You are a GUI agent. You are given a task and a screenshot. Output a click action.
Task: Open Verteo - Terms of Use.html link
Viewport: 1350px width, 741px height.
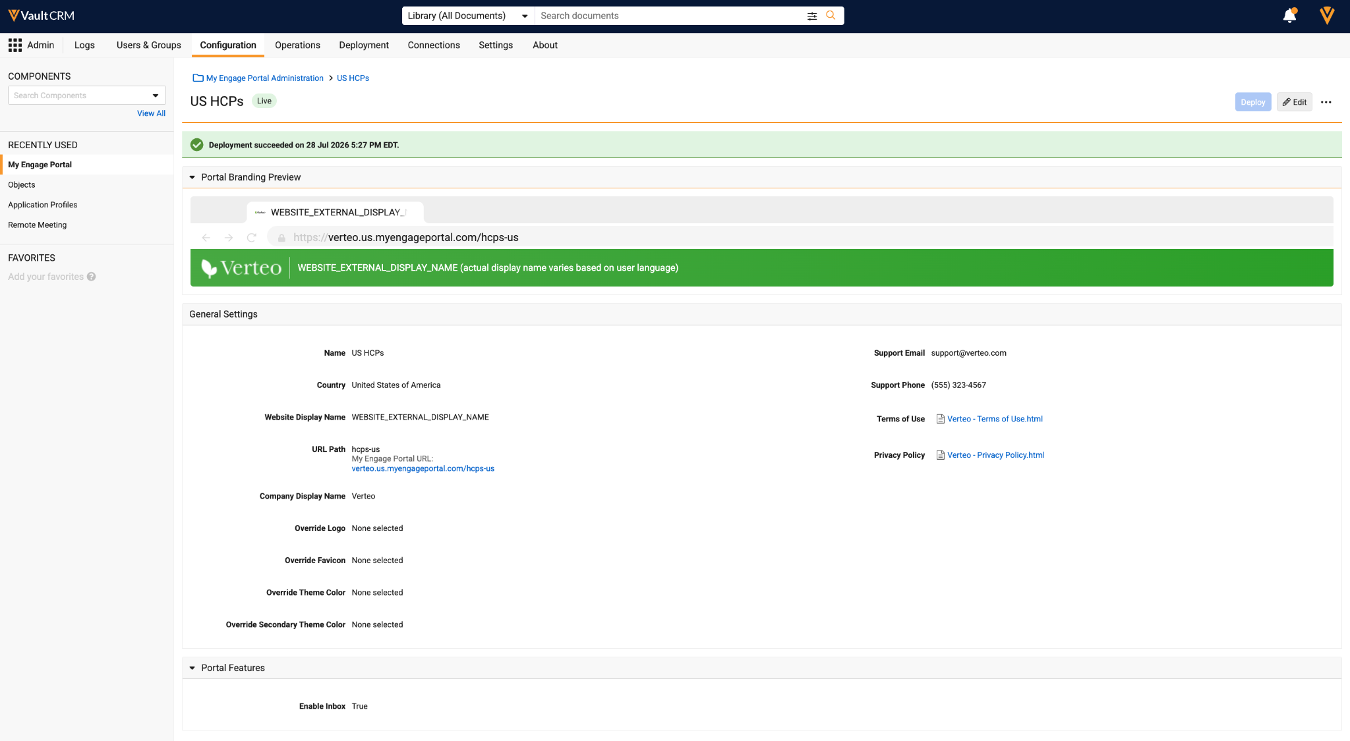tap(995, 419)
